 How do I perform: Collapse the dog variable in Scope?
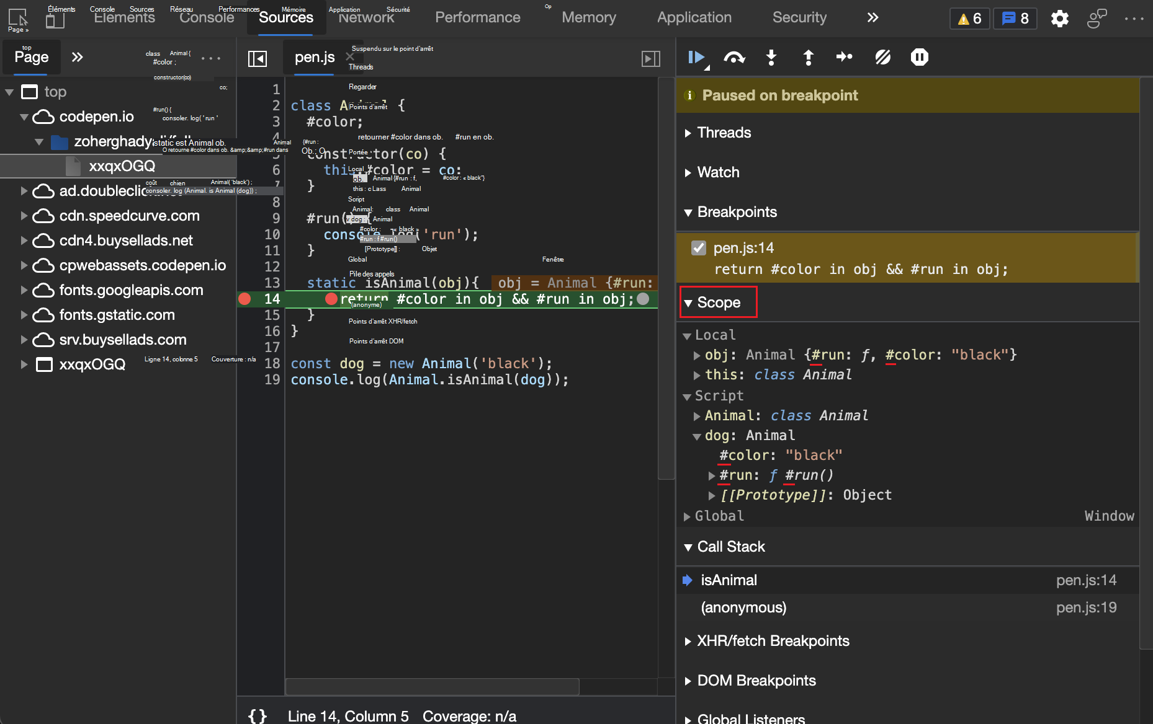tap(697, 436)
